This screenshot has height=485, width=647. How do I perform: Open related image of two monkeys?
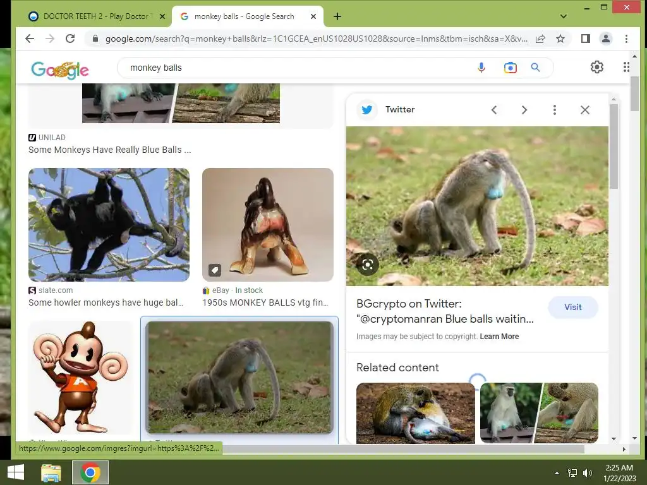tap(416, 413)
